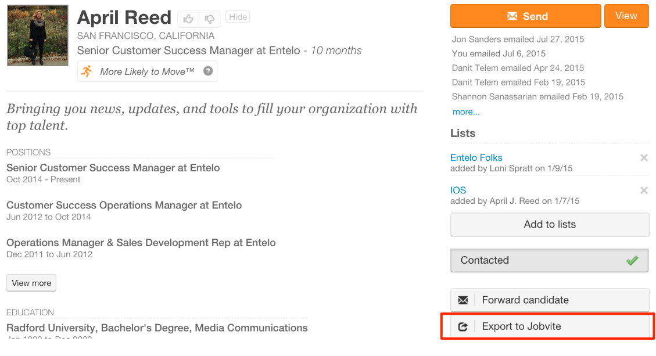
Task: Click the thumbs up icon next to April Reed
Action: (x=188, y=19)
